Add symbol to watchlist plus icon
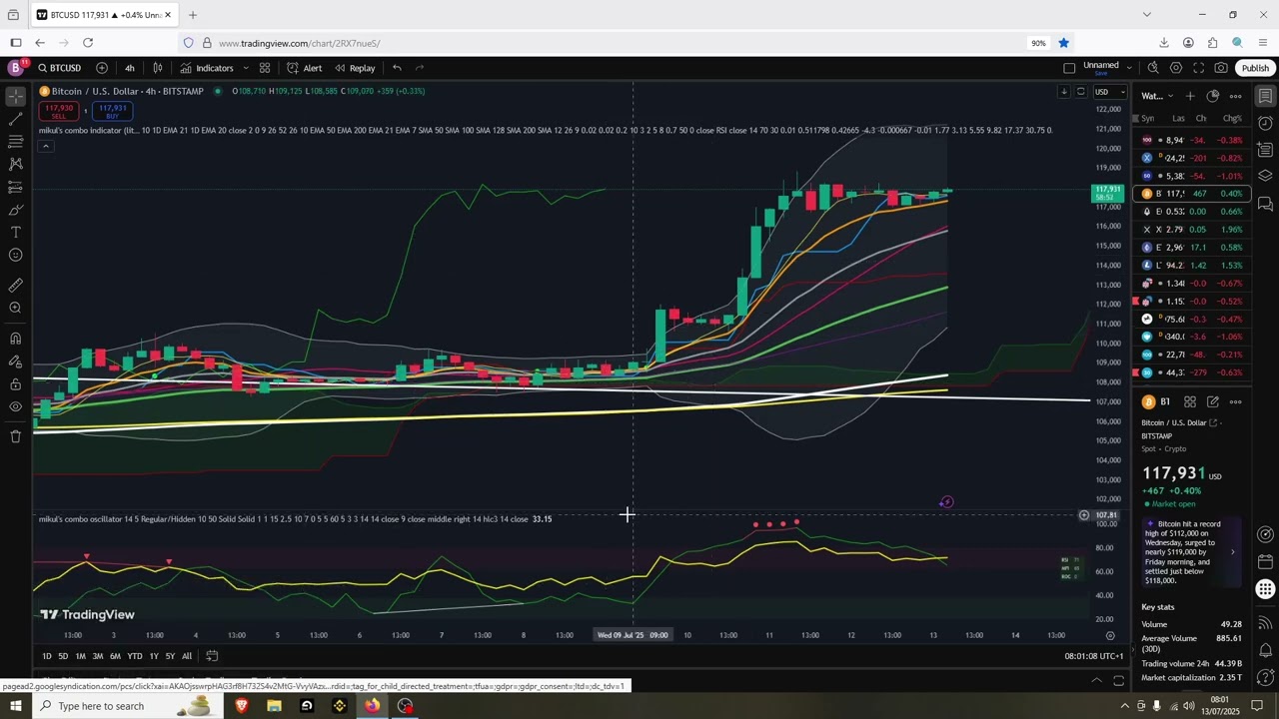The width and height of the screenshot is (1279, 719). 1189,96
